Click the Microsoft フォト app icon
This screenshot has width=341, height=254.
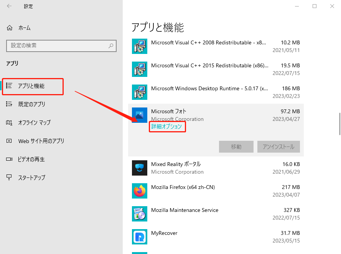point(140,115)
